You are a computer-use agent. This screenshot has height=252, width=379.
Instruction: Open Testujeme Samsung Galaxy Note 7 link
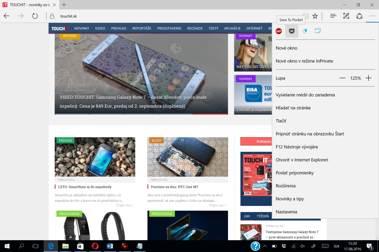292,234
